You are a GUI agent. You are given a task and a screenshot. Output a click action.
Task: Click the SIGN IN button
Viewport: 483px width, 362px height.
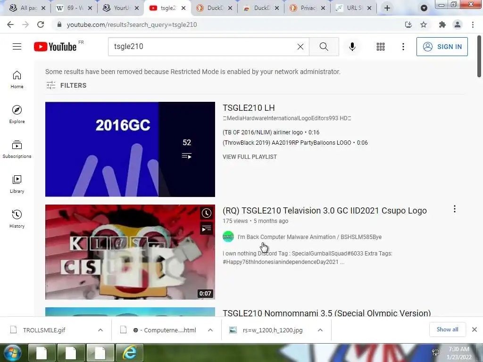click(x=442, y=47)
